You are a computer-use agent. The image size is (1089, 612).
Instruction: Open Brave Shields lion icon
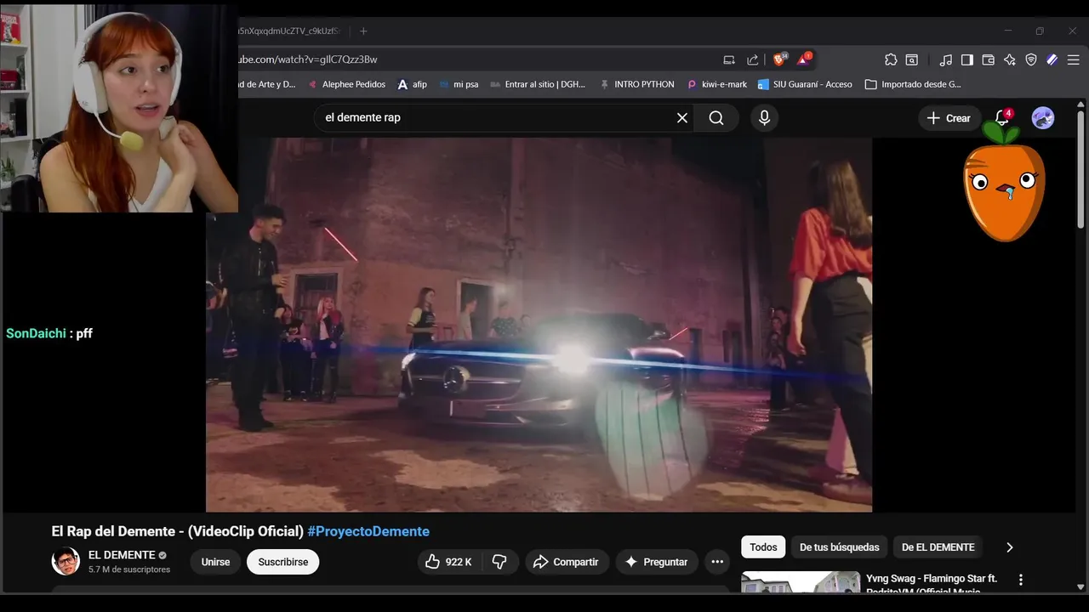(x=779, y=59)
